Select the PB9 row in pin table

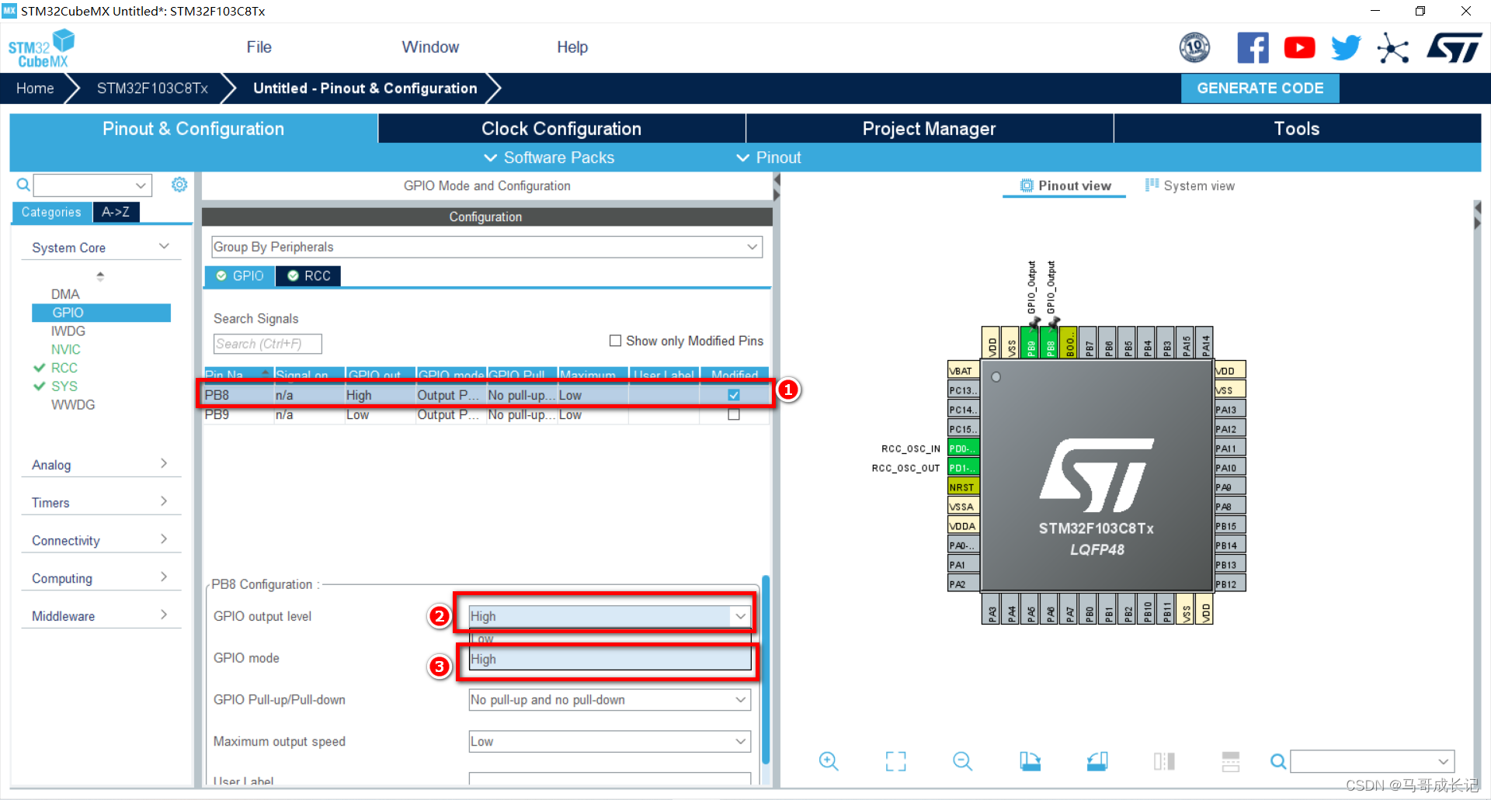coord(486,414)
